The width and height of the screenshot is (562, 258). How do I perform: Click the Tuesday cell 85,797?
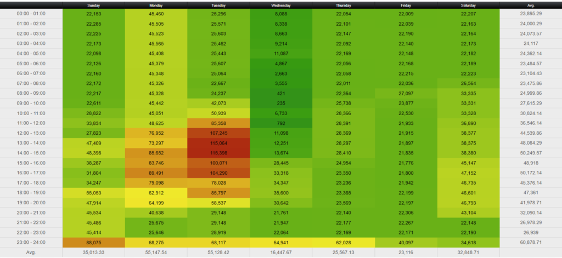218,192
